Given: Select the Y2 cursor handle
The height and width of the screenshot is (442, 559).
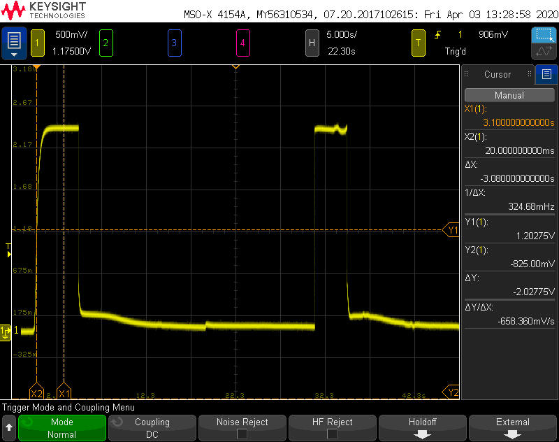Looking at the screenshot, I should [451, 392].
